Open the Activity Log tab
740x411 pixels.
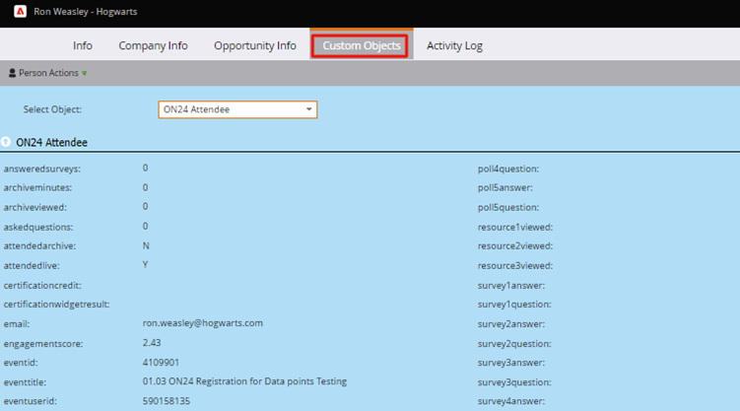click(454, 45)
